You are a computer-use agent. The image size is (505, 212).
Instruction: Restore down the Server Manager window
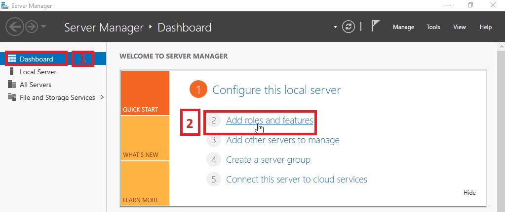470,5
